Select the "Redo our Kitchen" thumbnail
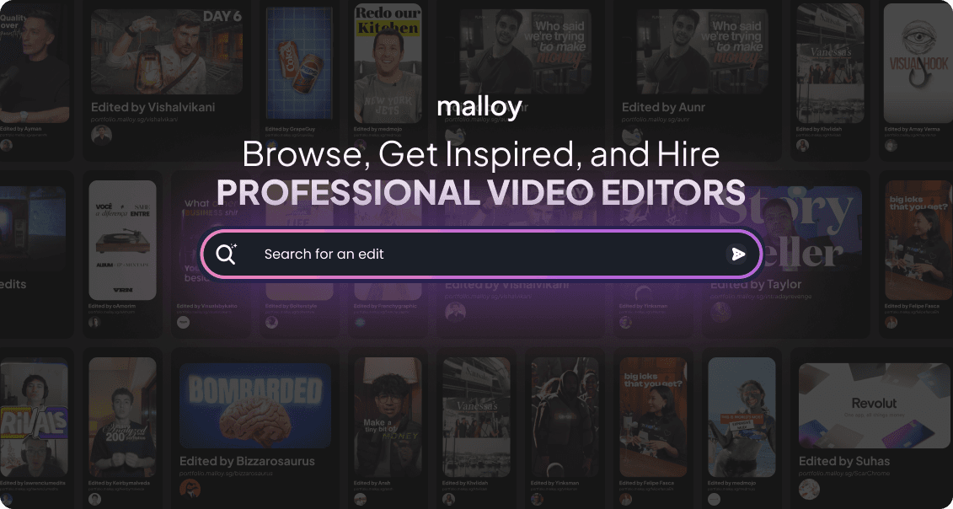Image resolution: width=953 pixels, height=509 pixels. (387, 63)
